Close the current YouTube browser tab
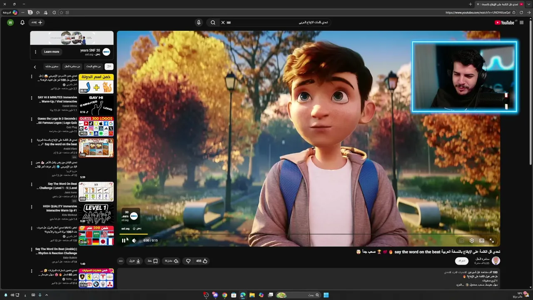The width and height of the screenshot is (533, 300). pyautogui.click(x=478, y=4)
